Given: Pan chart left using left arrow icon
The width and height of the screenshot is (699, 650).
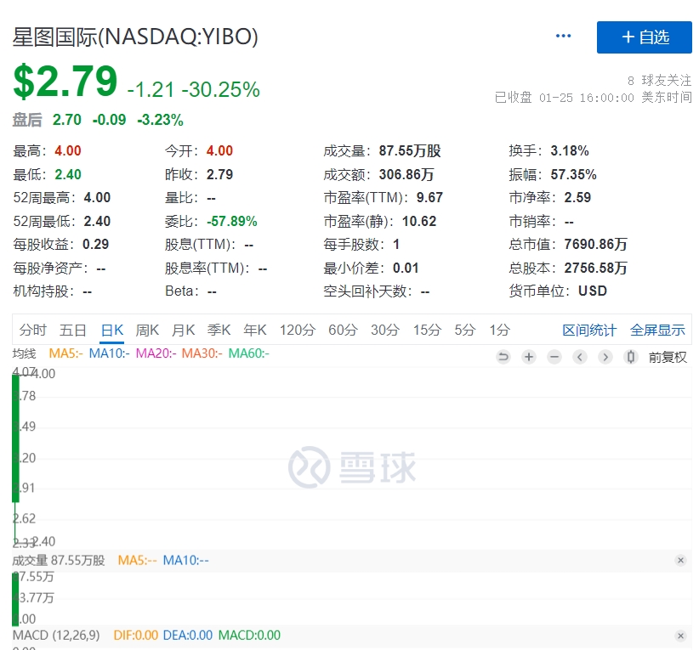Looking at the screenshot, I should pos(580,357).
